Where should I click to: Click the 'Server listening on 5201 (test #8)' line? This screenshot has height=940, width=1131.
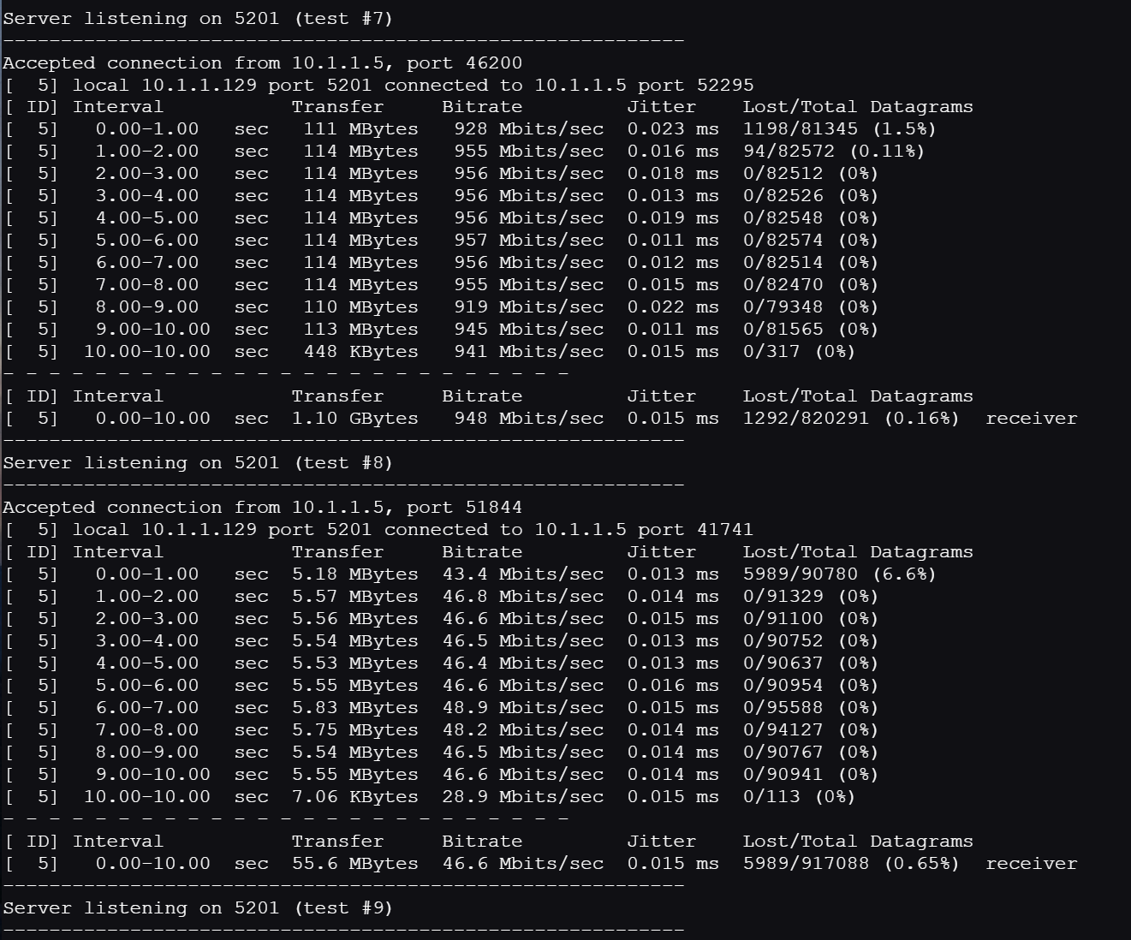coord(198,462)
